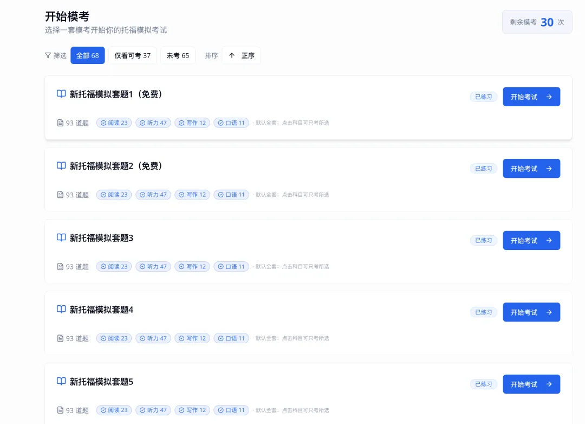Click title 新托福模拟套题3

[101, 238]
